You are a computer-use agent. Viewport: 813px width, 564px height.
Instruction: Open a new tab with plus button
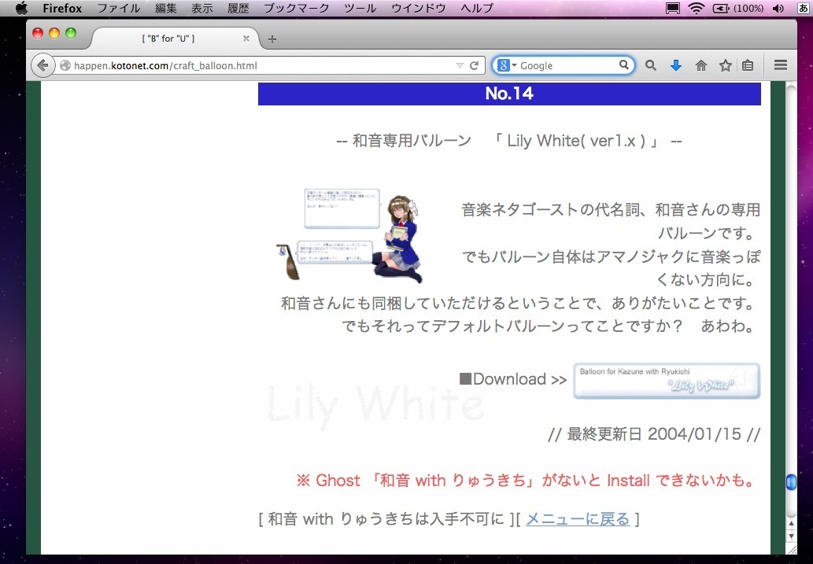272,39
